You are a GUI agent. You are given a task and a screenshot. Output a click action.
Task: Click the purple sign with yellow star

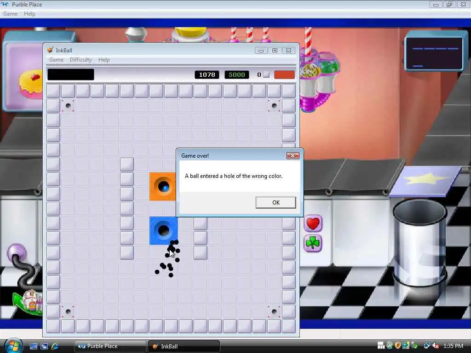(x=425, y=181)
